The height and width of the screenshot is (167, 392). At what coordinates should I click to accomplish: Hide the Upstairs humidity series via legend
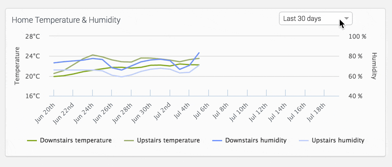tap(338, 141)
